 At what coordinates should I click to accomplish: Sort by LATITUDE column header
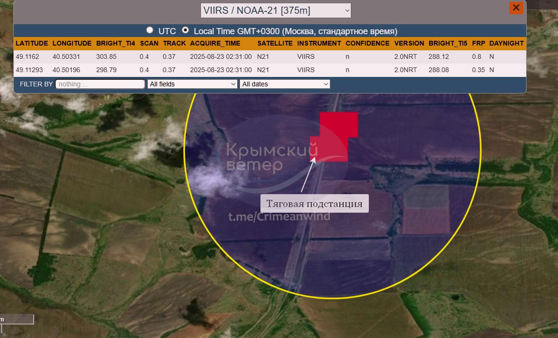tap(32, 43)
